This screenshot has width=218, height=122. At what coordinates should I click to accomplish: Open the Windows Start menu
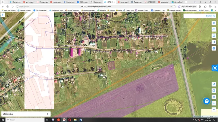[3, 120]
